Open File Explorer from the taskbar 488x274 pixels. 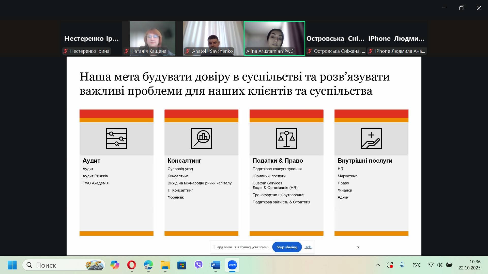(x=165, y=265)
